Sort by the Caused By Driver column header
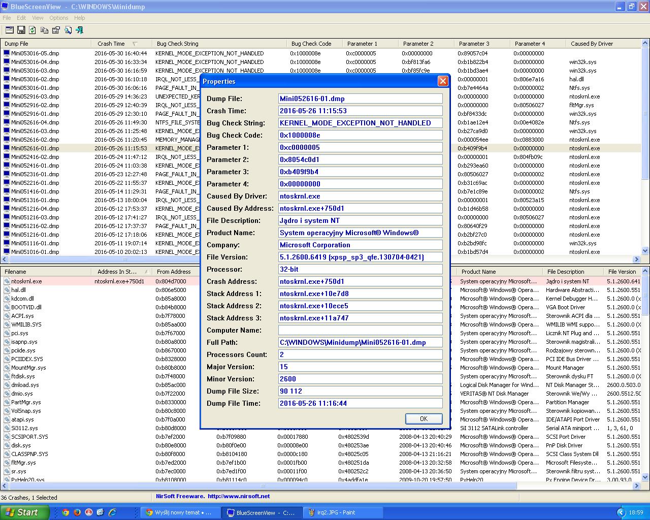 click(592, 44)
